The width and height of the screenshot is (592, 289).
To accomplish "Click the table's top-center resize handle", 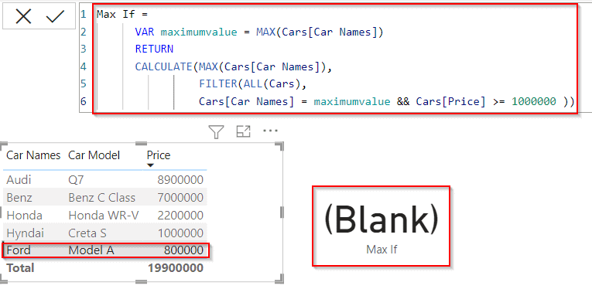I will coord(140,143).
